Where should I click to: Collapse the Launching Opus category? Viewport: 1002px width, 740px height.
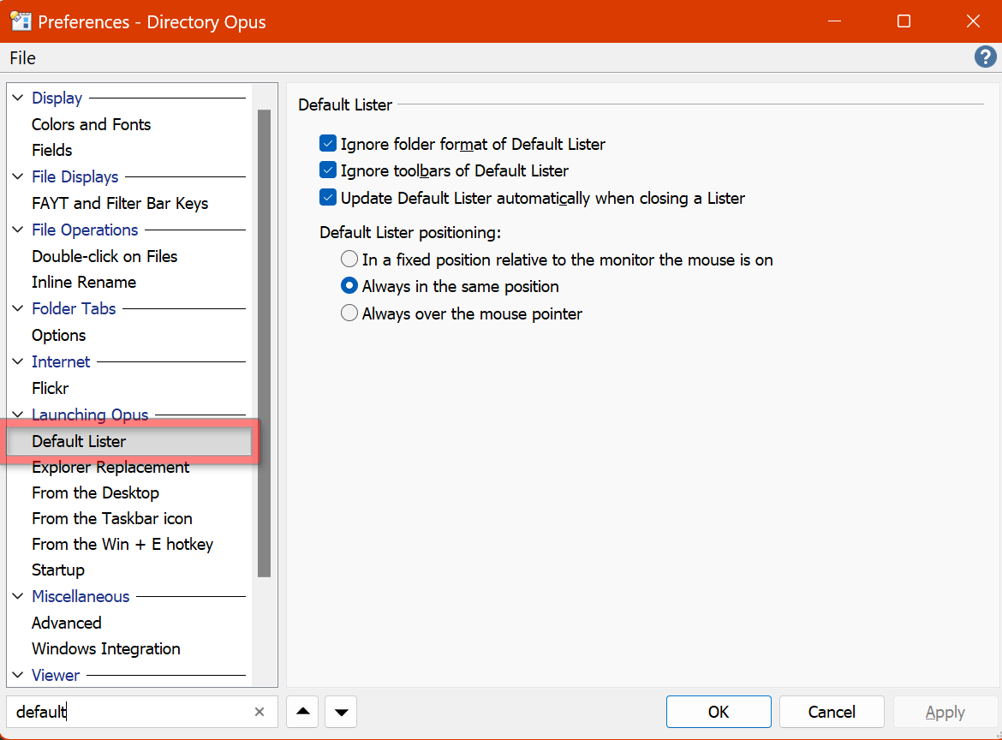click(18, 414)
